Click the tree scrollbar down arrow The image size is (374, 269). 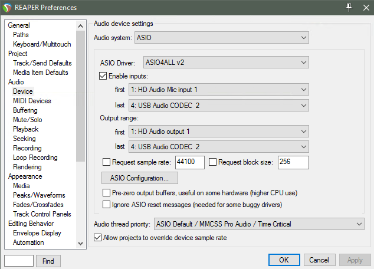(x=81, y=244)
